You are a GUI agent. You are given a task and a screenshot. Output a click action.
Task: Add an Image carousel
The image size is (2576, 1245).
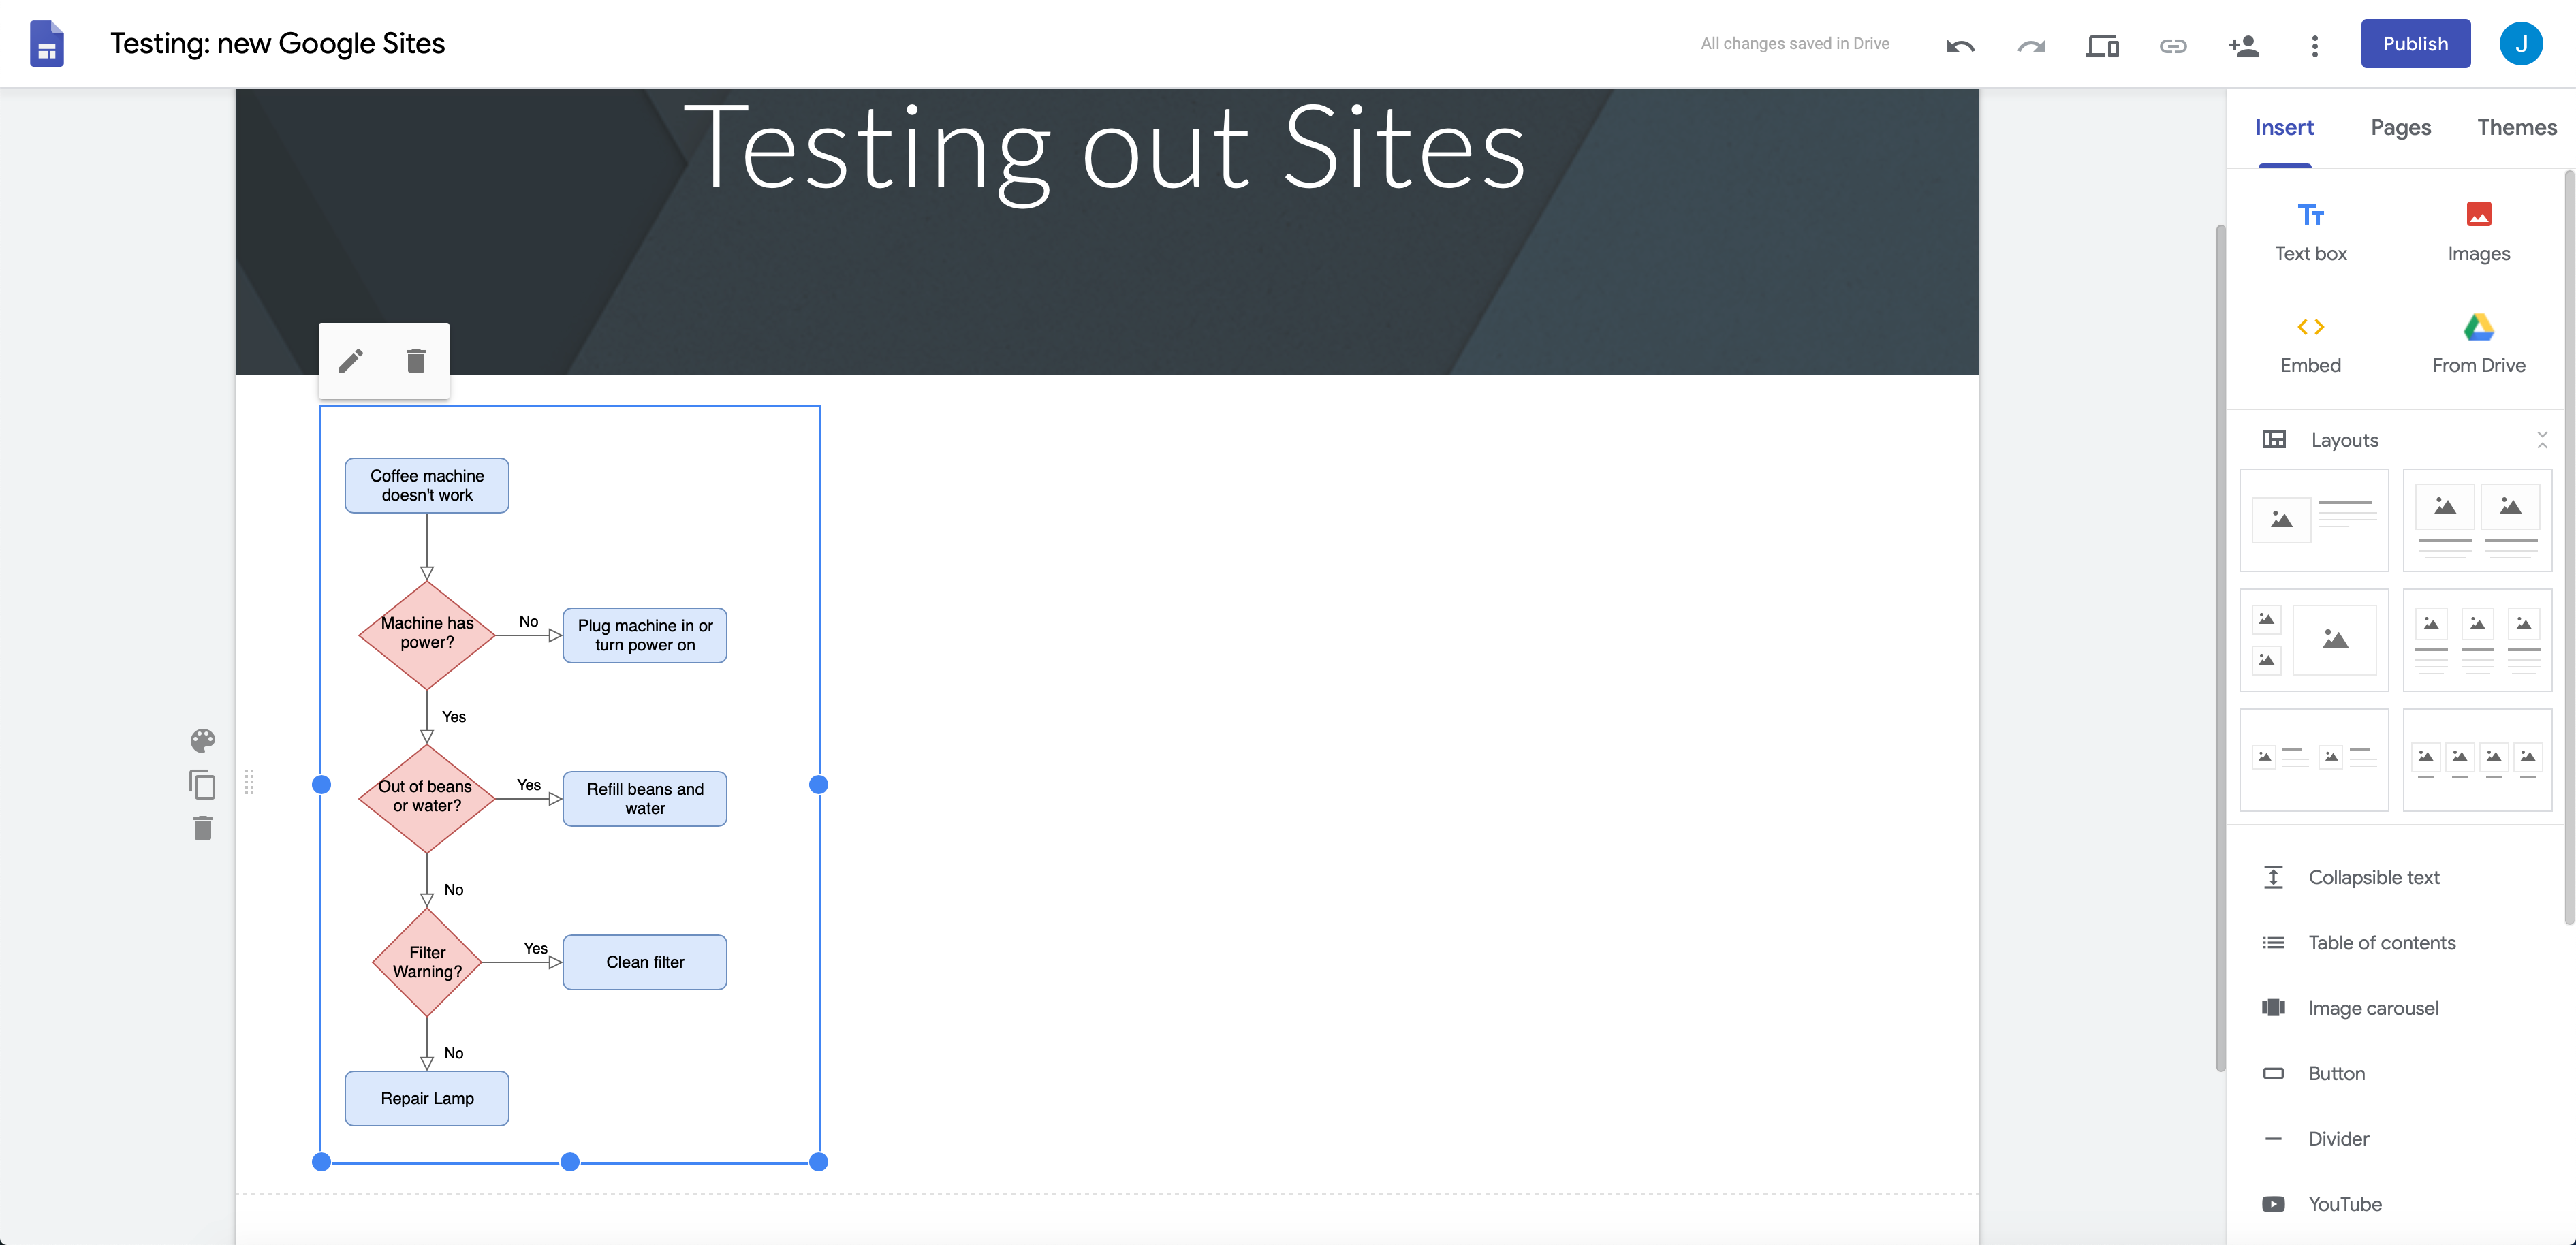[2373, 1007]
